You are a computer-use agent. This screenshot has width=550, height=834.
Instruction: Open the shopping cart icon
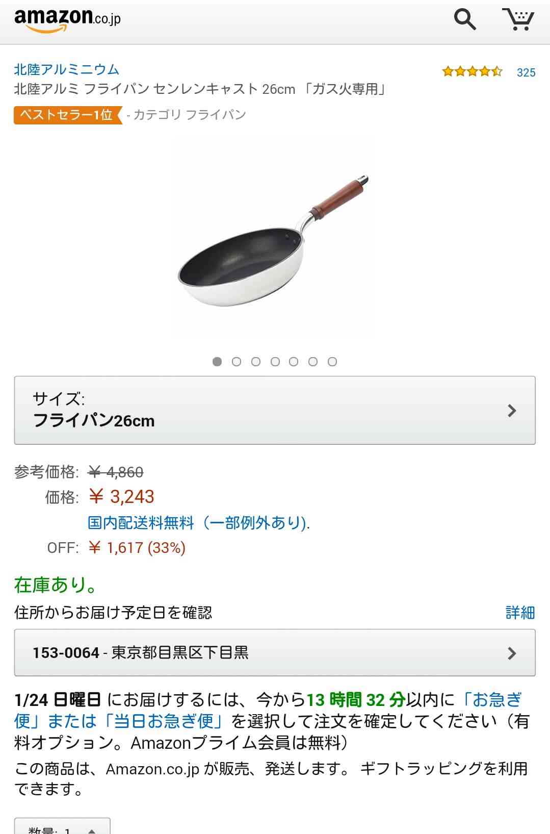(x=518, y=19)
